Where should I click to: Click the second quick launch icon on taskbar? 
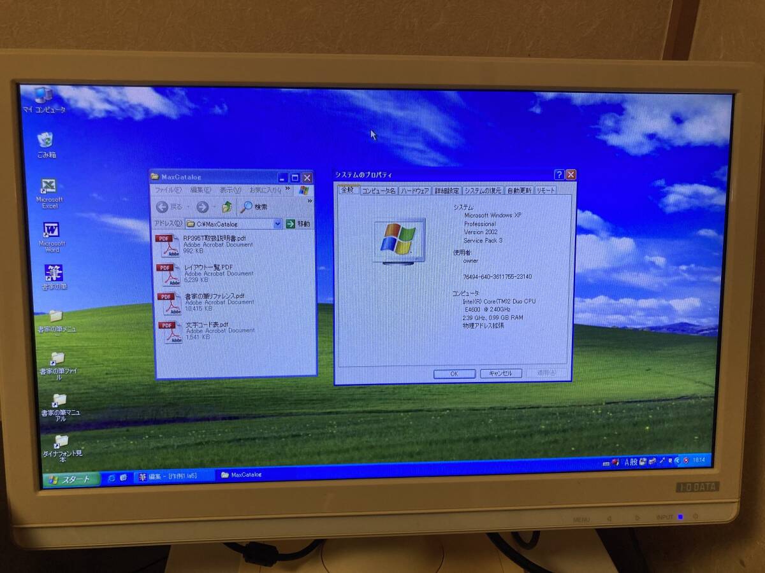pyautogui.click(x=123, y=477)
